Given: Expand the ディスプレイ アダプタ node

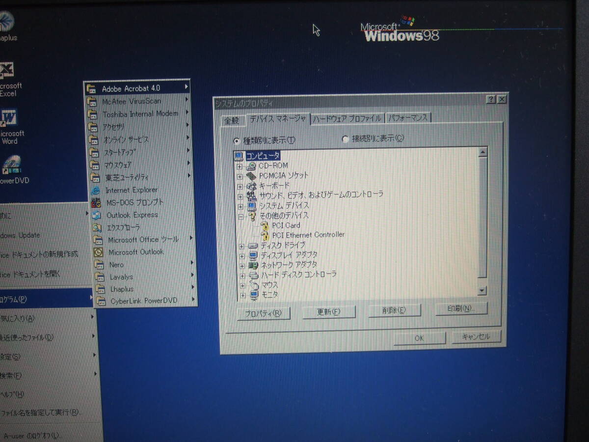Looking at the screenshot, I should [241, 256].
